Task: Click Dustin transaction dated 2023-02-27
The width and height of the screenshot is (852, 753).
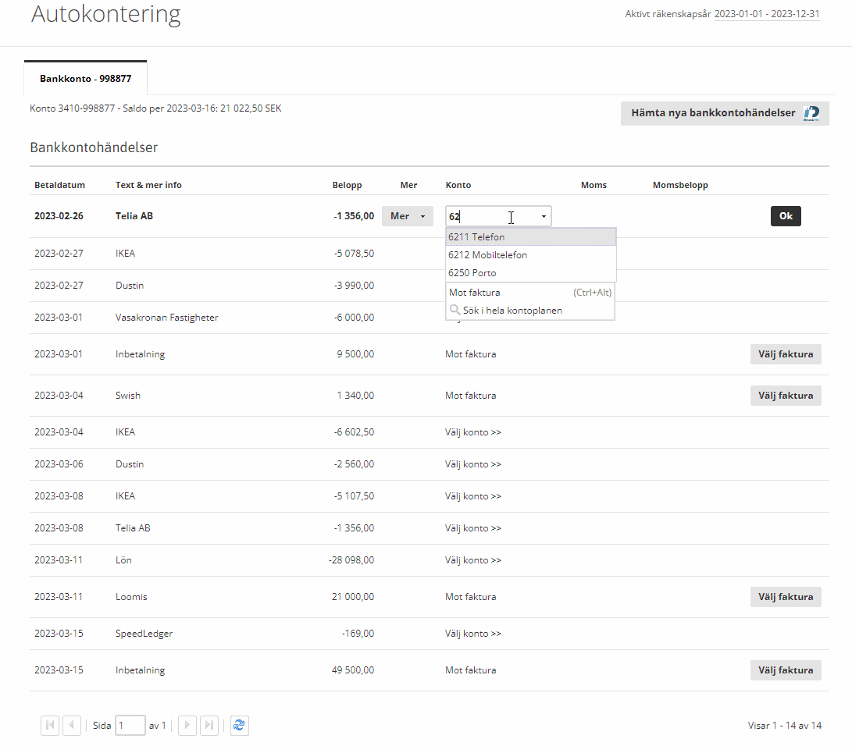Action: (x=130, y=286)
